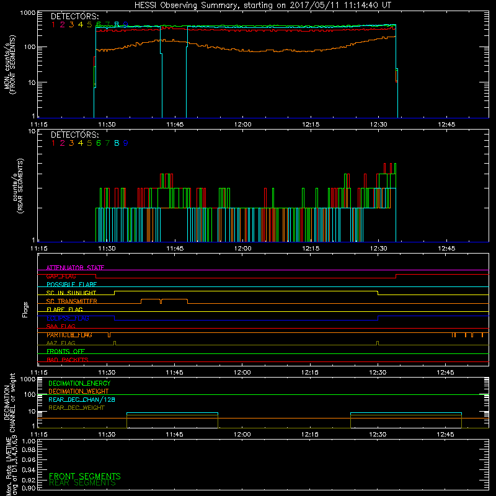The width and height of the screenshot is (496, 496).
Task: Click the AAZ_FLAG label
Action: 61,343
